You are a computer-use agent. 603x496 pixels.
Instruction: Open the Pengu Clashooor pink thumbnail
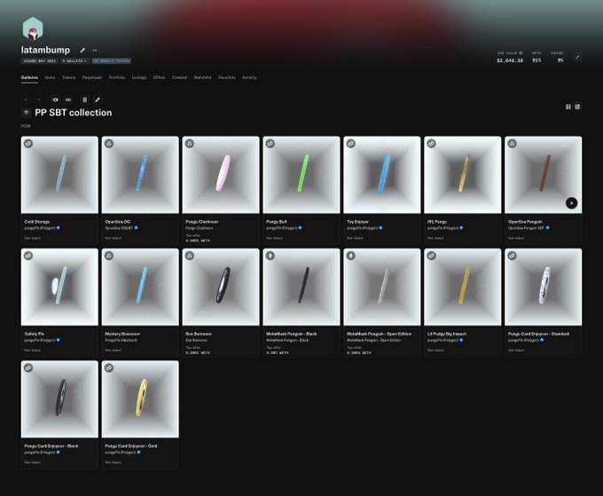221,175
